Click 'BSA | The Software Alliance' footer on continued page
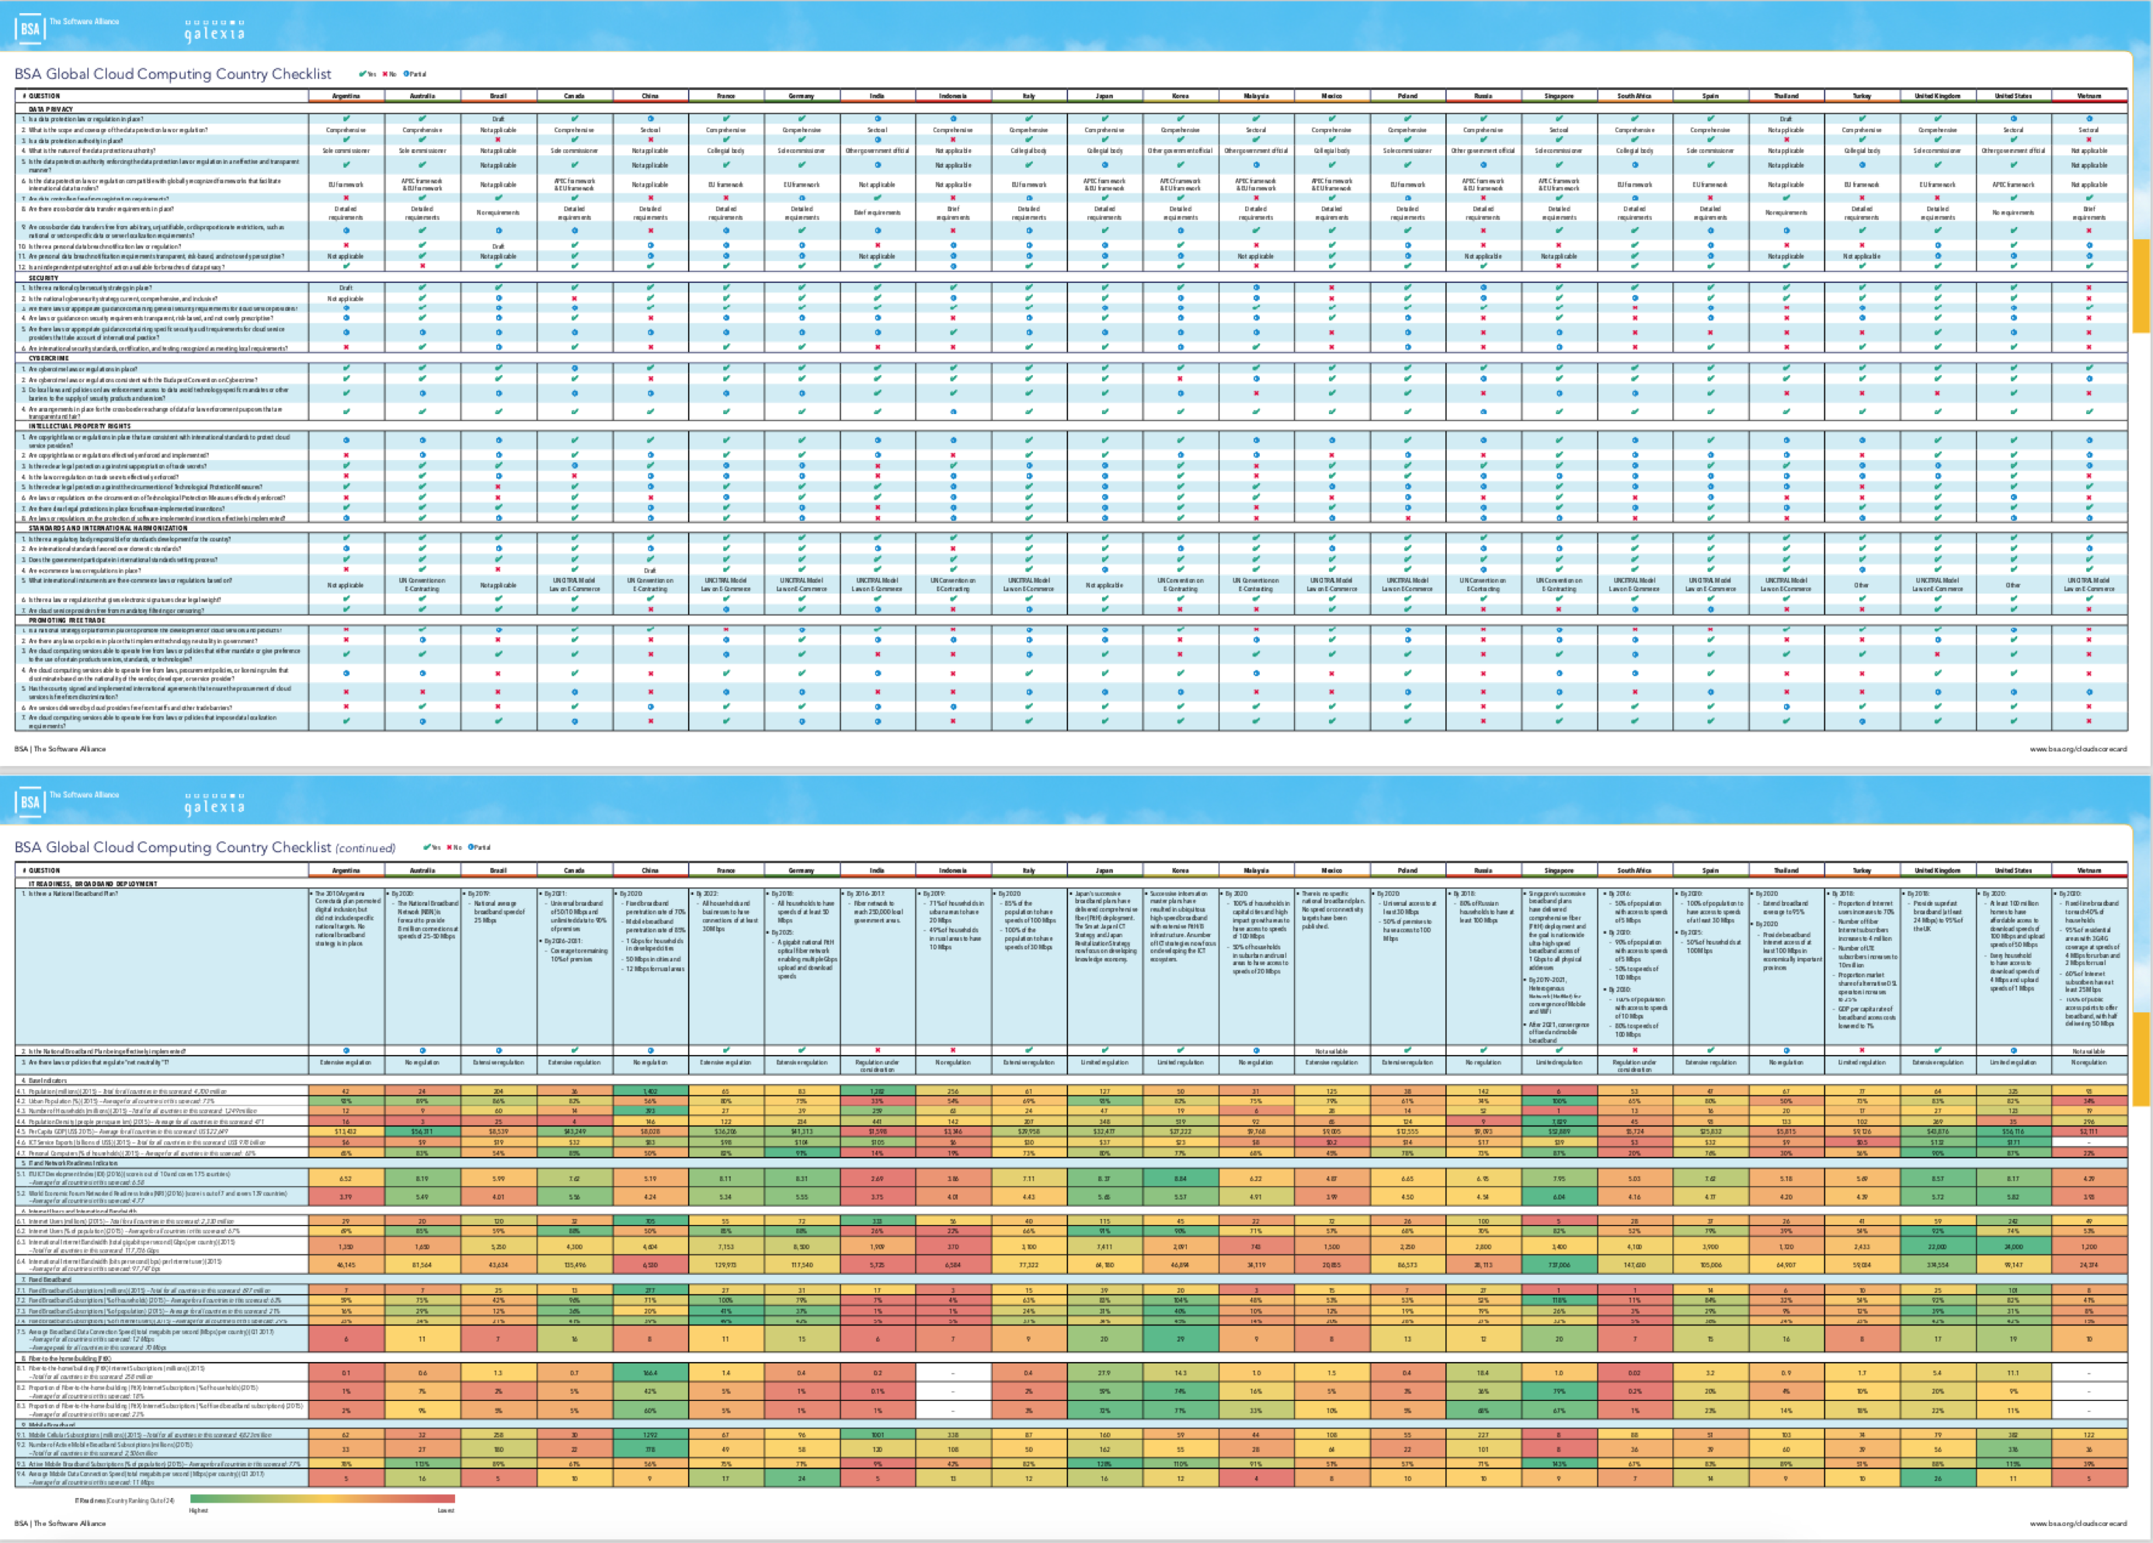Image resolution: width=2153 pixels, height=1543 pixels. point(60,1523)
